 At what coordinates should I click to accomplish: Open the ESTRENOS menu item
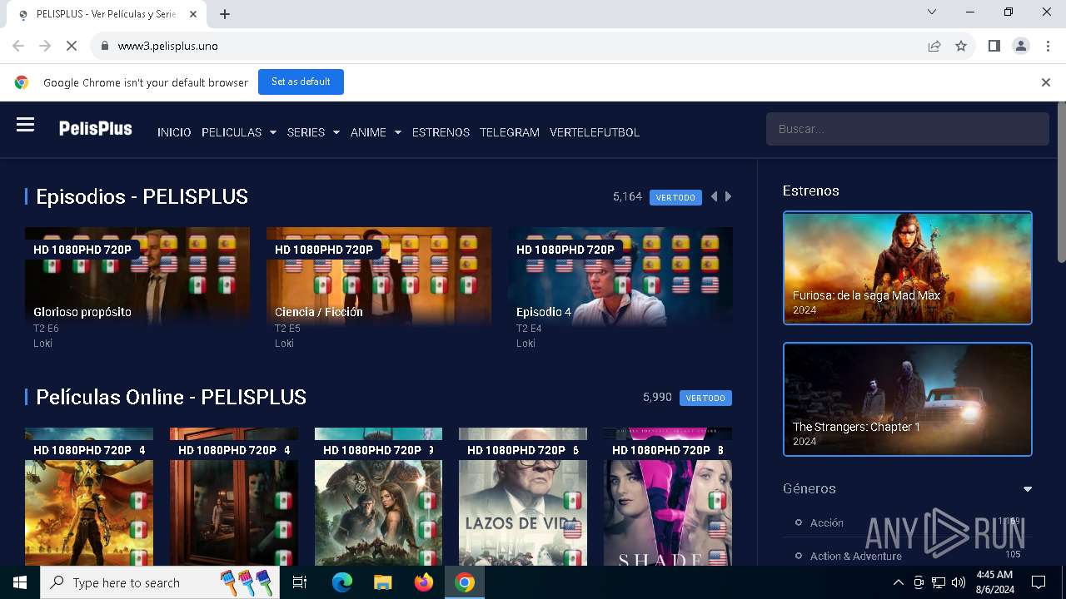[x=441, y=132]
